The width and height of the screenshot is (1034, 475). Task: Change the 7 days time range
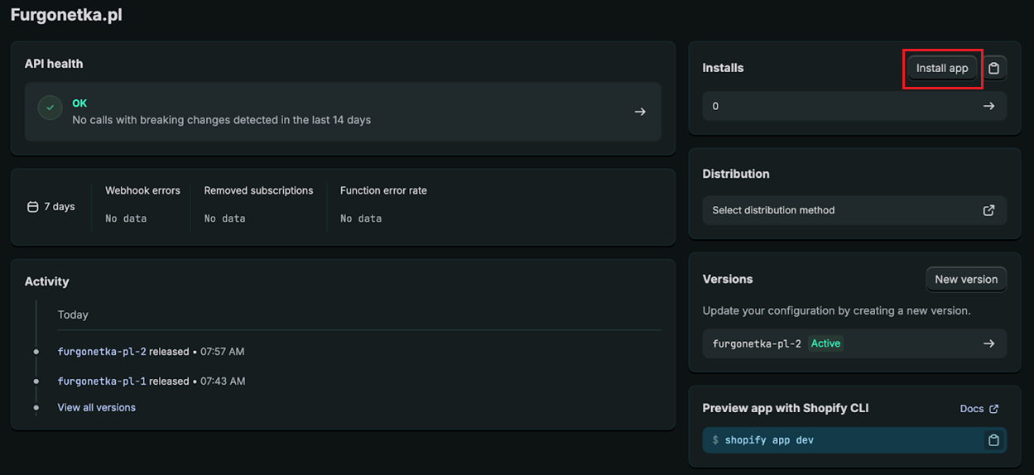pyautogui.click(x=52, y=207)
